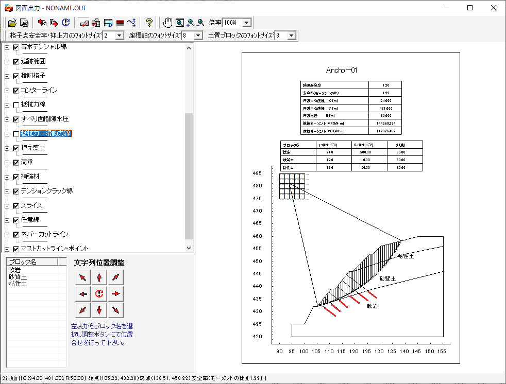The height and width of the screenshot is (384, 506).
Task: Toggle the 補強材 checkbox off
Action: [x=16, y=177]
